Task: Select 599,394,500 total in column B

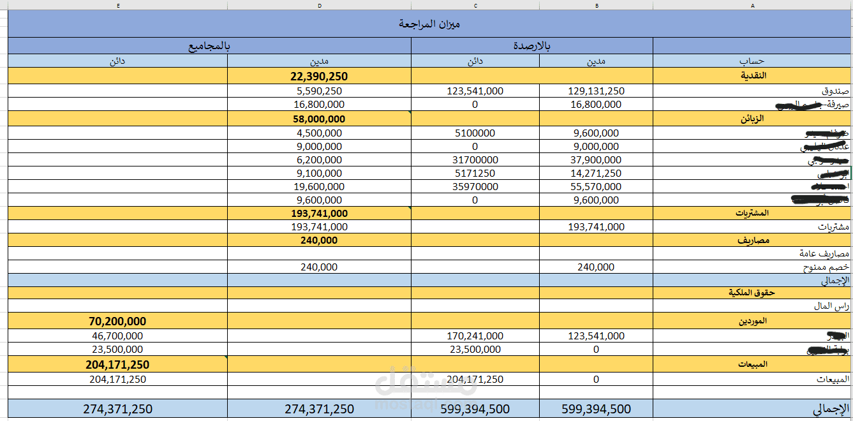Action: [597, 409]
